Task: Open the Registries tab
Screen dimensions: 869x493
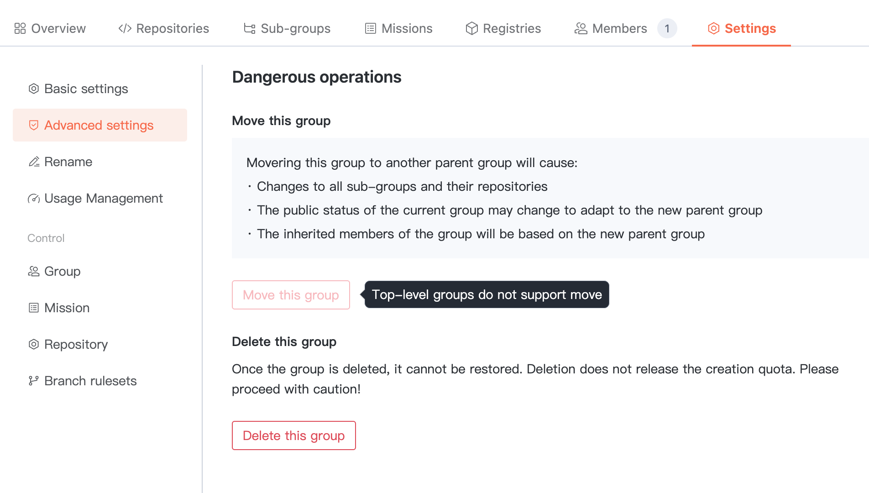Action: pos(511,28)
